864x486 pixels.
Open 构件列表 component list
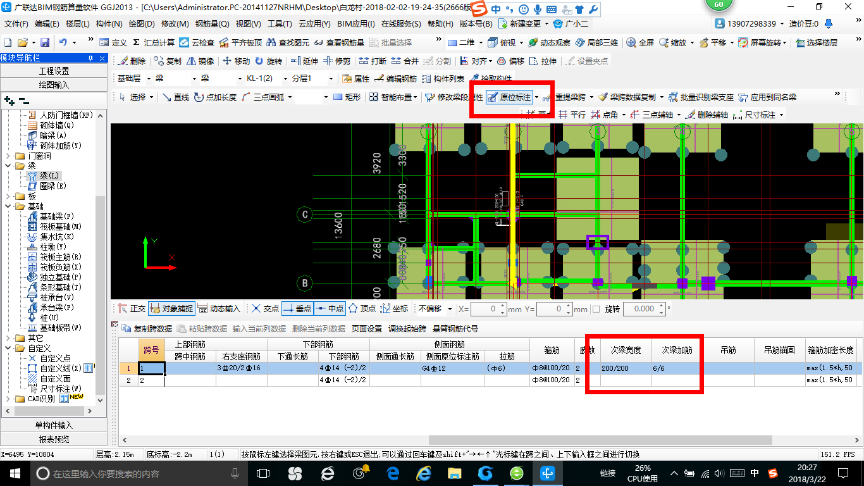443,79
